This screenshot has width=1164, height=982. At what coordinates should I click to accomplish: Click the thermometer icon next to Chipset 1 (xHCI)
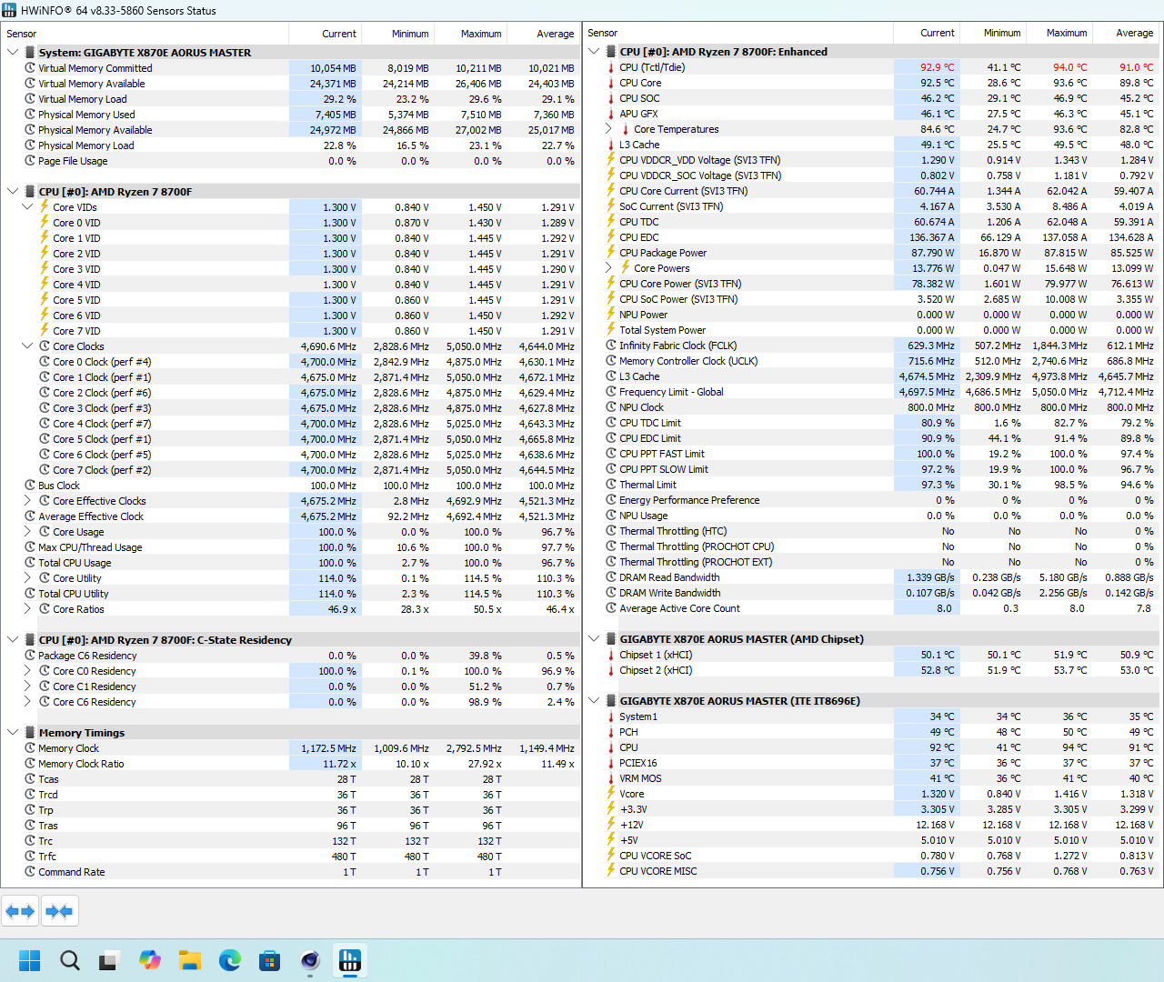tap(611, 655)
